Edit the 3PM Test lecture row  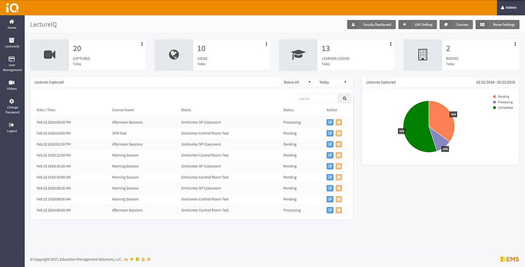[330, 133]
